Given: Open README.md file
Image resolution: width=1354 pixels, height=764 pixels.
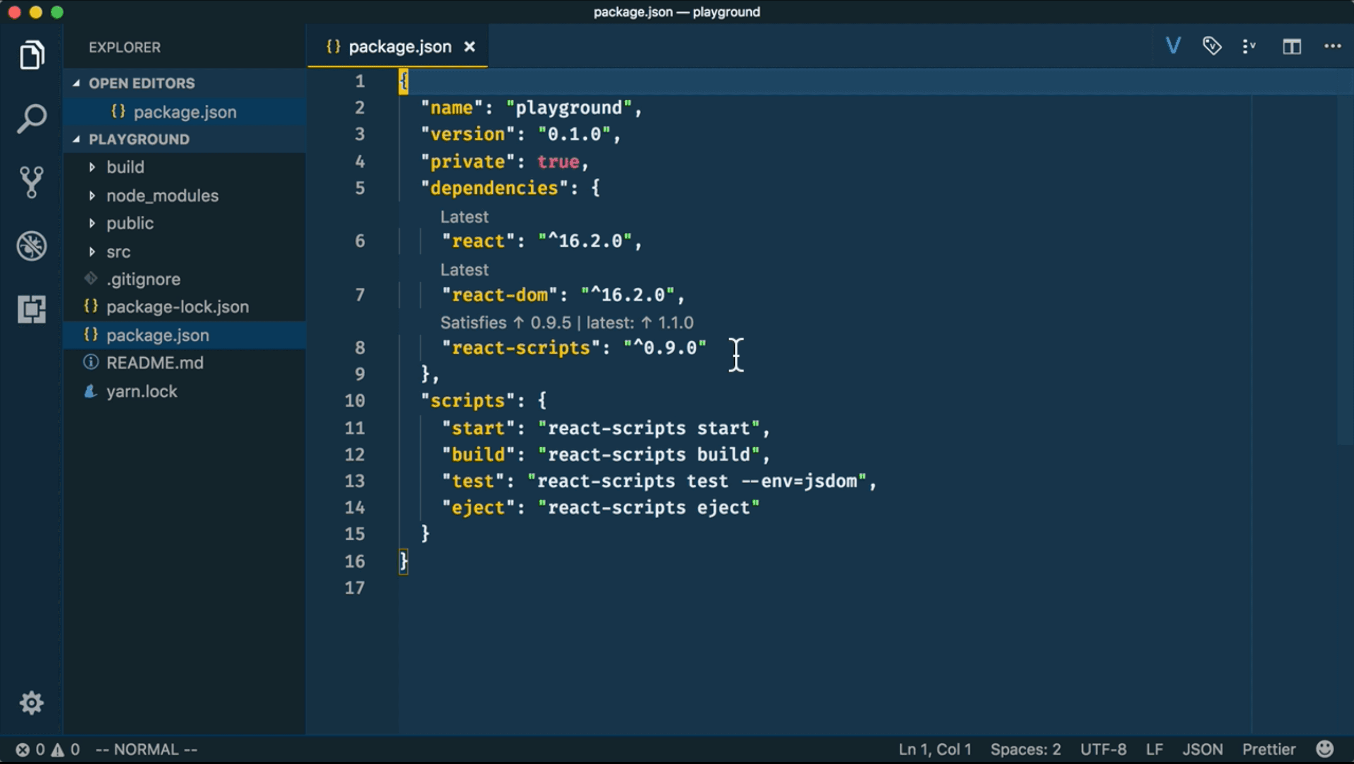Looking at the screenshot, I should (184, 363).
